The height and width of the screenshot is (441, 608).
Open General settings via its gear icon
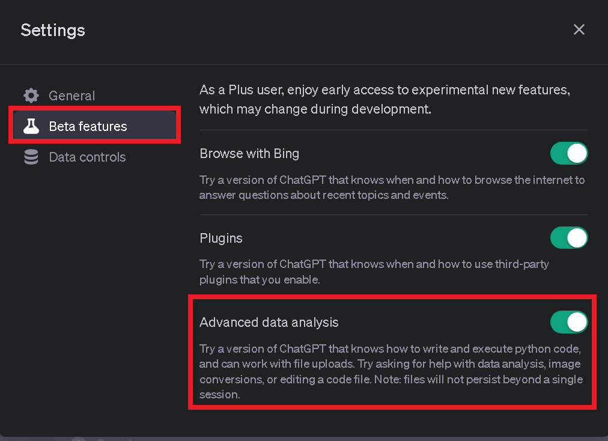click(x=31, y=96)
